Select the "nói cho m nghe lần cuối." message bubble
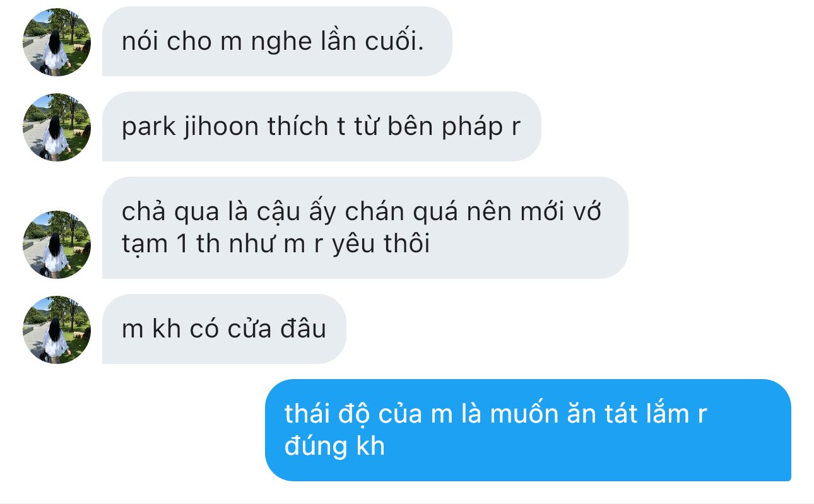814x504 pixels. point(277,42)
